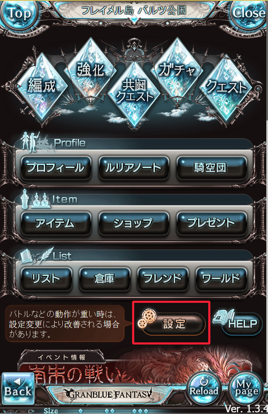The width and height of the screenshot is (268, 414).
Task: Open the 倉庫 storage button
Action: pyautogui.click(x=105, y=279)
